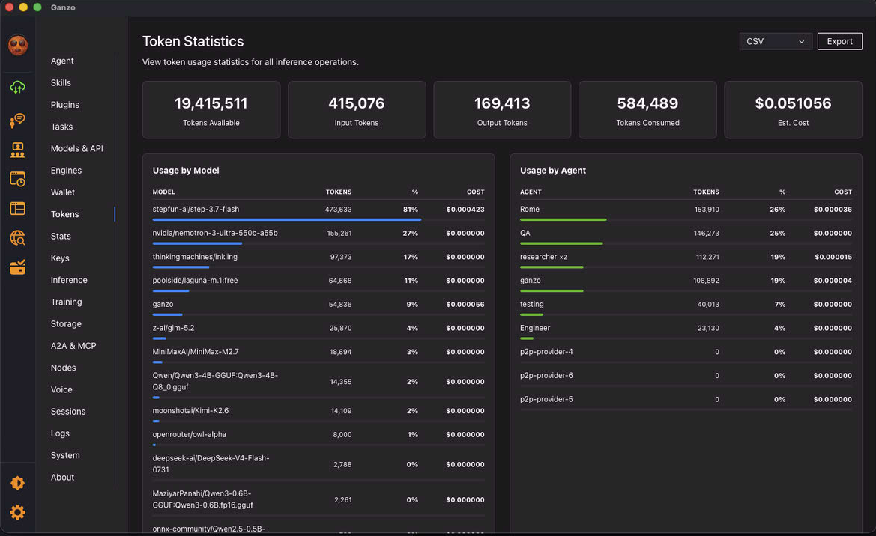The height and width of the screenshot is (536, 876).
Task: Open the scheduled window clock icon
Action: click(18, 179)
